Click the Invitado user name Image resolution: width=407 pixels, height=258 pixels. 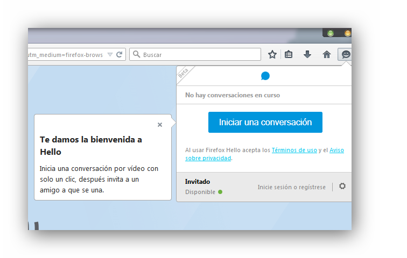(x=198, y=182)
